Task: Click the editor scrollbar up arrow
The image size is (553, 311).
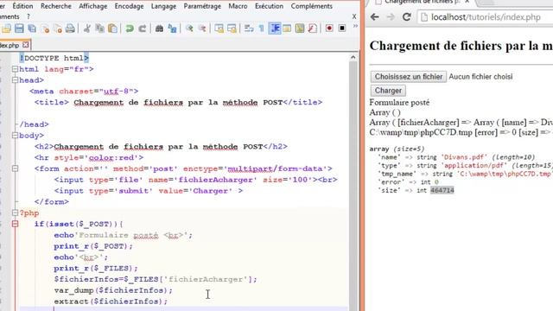Action: pyautogui.click(x=353, y=57)
